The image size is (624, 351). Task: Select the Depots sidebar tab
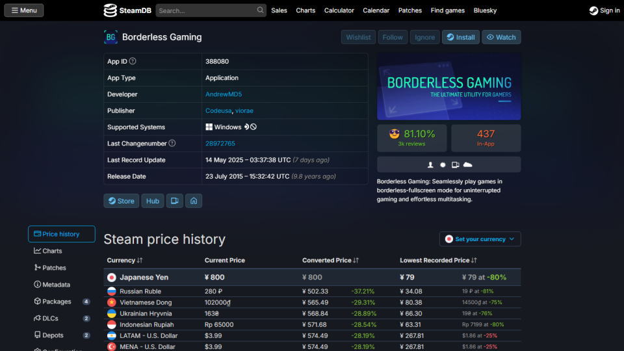pyautogui.click(x=62, y=335)
